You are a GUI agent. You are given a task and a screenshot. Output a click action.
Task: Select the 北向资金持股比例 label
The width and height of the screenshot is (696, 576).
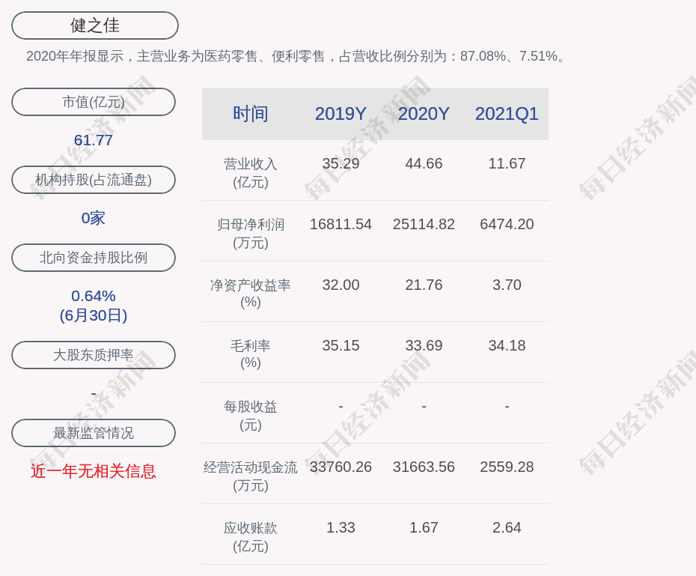[94, 258]
